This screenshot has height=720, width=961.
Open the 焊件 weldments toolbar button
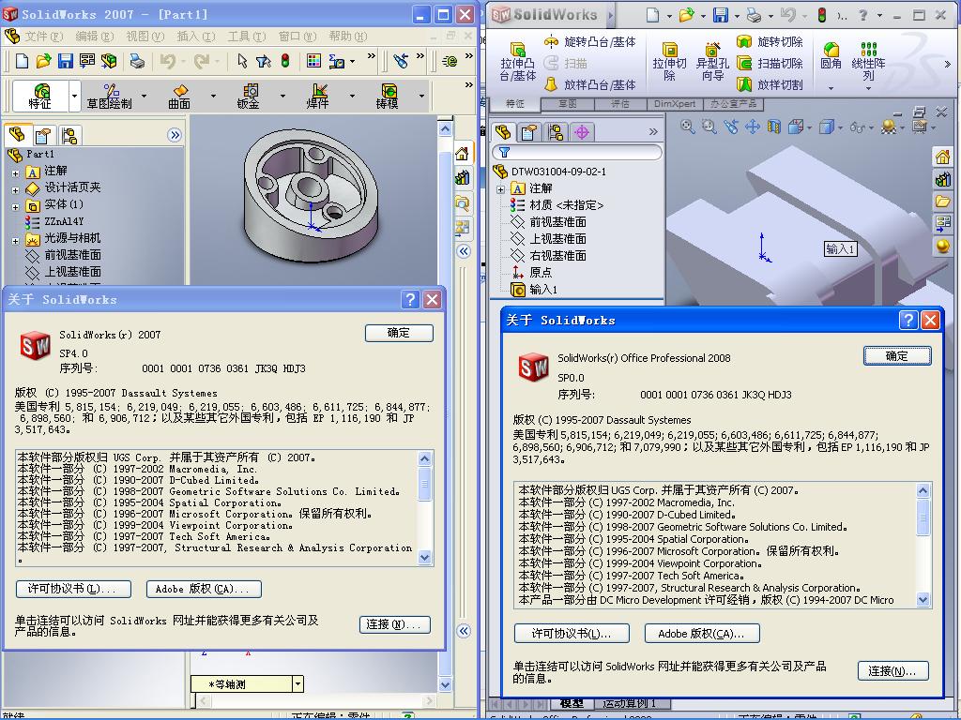tap(317, 97)
